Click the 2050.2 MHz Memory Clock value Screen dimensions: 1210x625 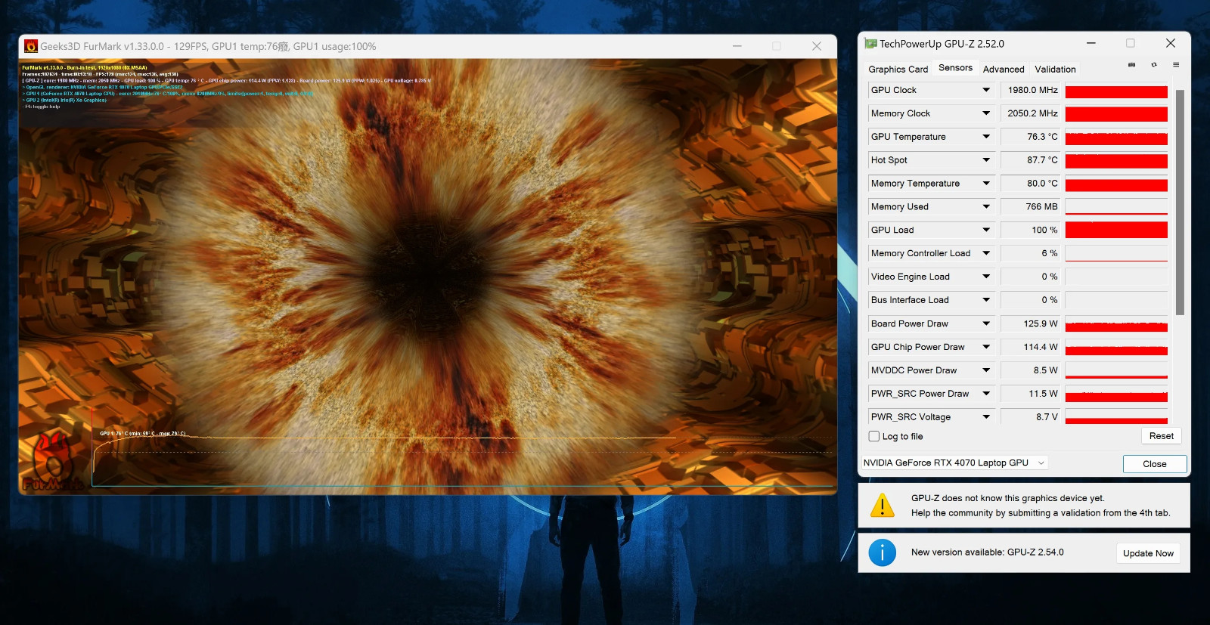click(x=1032, y=113)
